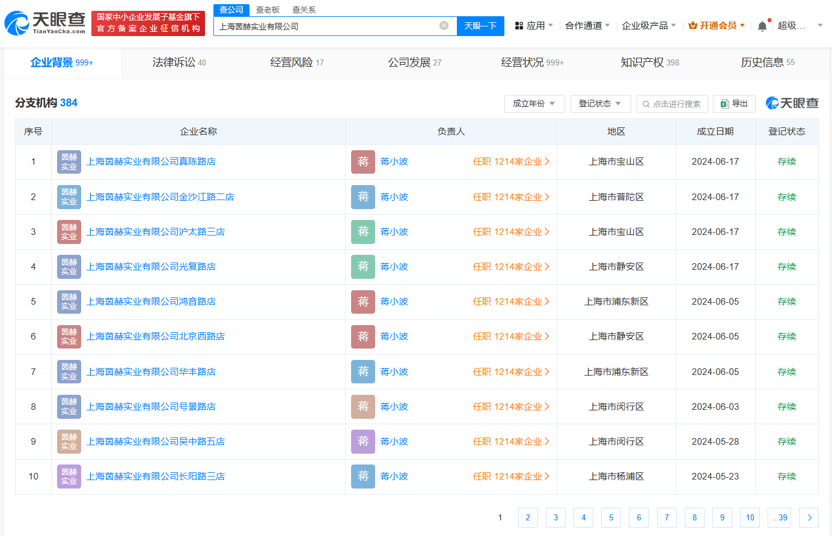Open the 登记状态 filter dropdown
This screenshot has height=536, width=832.
click(600, 103)
